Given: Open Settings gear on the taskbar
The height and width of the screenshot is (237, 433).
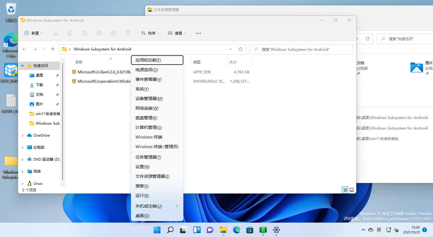Looking at the screenshot, I should [x=276, y=230].
